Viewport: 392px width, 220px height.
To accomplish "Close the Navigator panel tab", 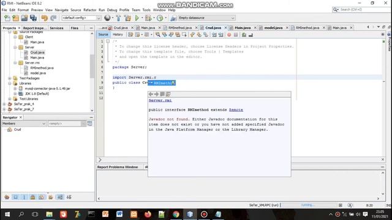I will point(21,117).
